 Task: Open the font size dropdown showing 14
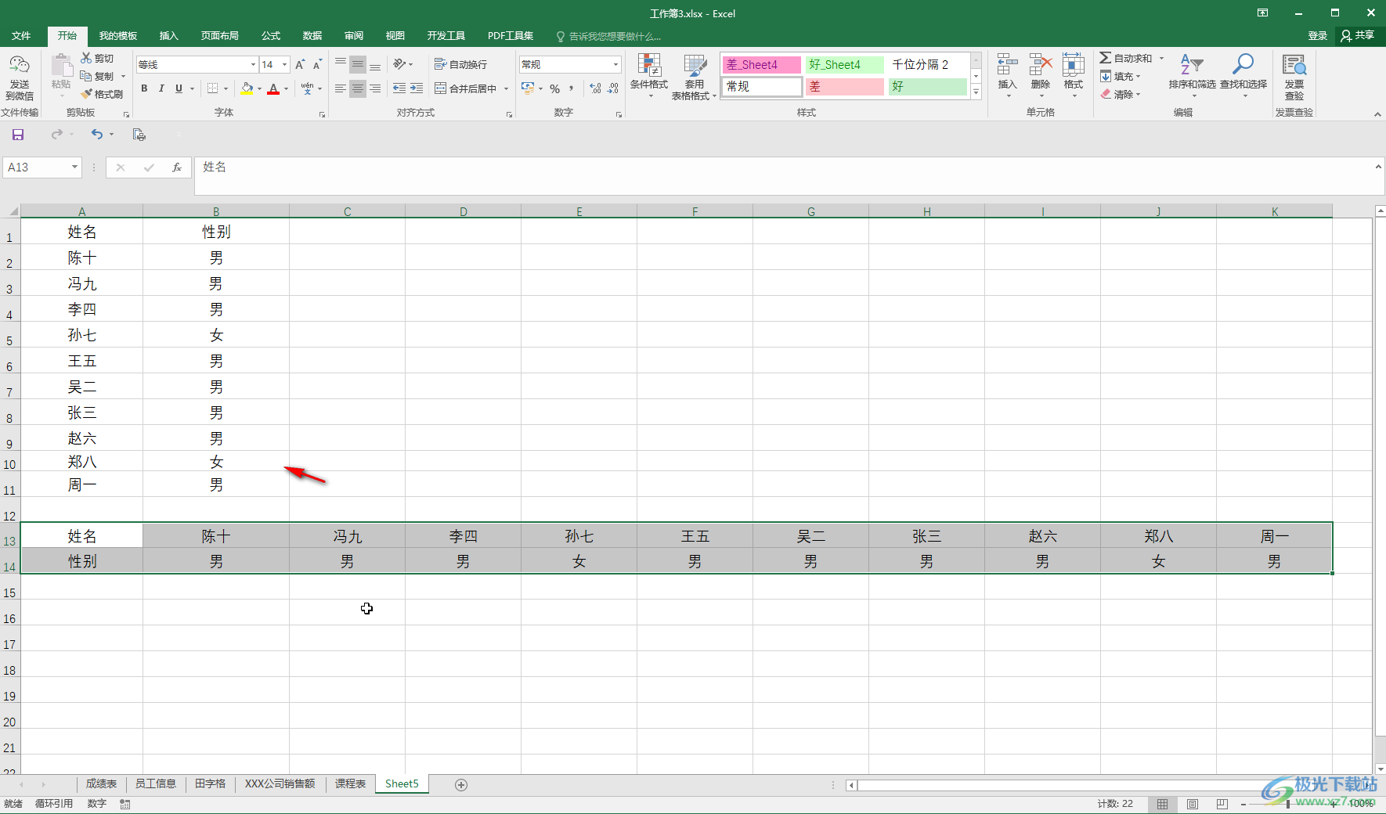click(x=285, y=65)
